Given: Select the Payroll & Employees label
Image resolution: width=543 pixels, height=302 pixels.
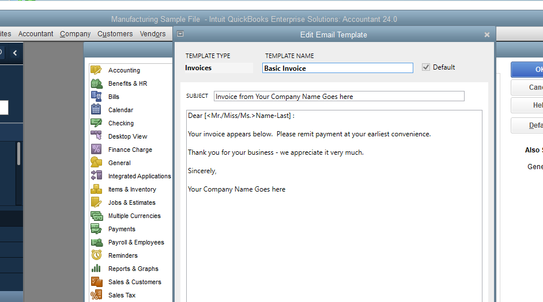Looking at the screenshot, I should click(136, 242).
